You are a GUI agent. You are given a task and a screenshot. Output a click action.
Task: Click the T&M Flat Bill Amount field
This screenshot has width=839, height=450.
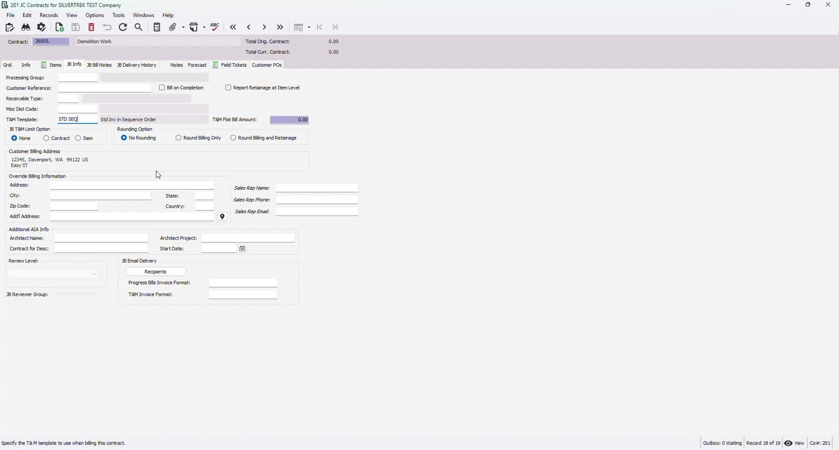(289, 119)
